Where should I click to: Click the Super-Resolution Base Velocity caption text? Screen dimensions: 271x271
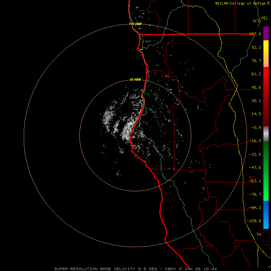(x=135, y=269)
